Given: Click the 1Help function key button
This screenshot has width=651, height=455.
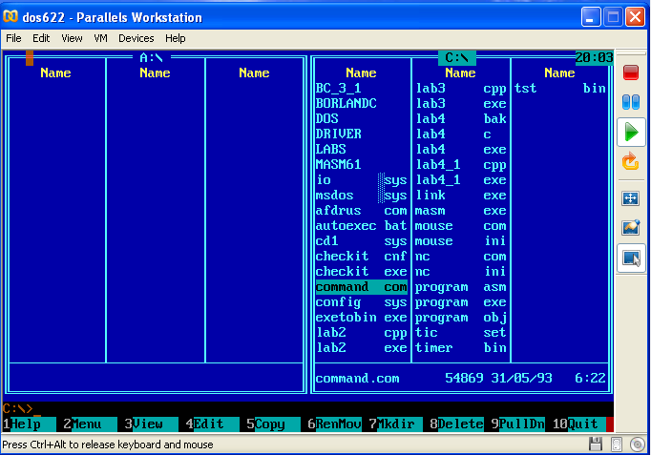Looking at the screenshot, I should click(x=29, y=424).
